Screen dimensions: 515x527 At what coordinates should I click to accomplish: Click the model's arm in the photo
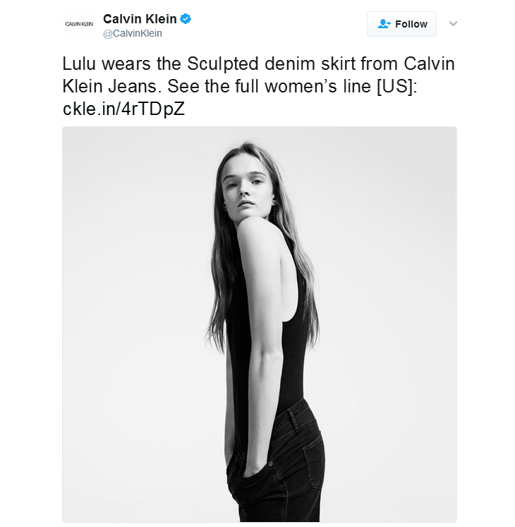[x=265, y=336]
